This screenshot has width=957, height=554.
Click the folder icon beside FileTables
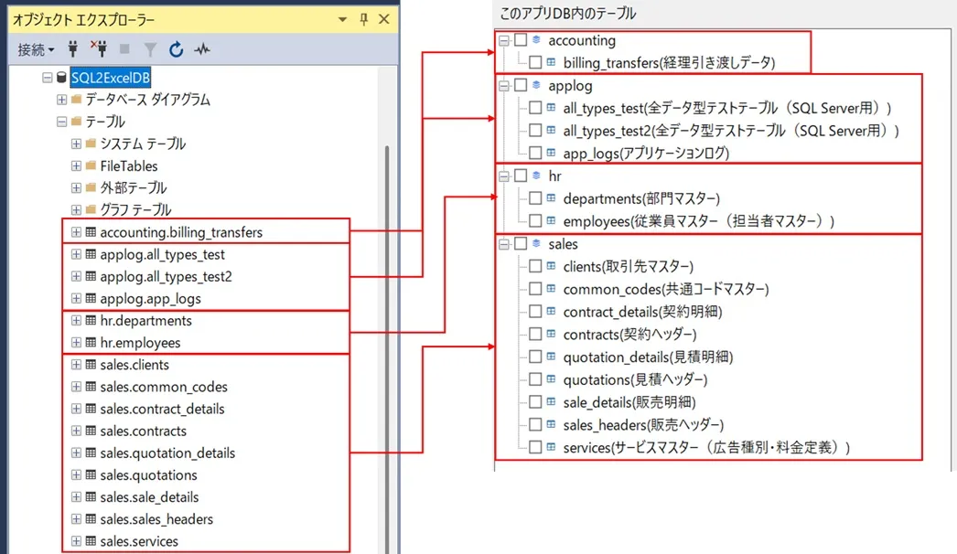(x=91, y=165)
